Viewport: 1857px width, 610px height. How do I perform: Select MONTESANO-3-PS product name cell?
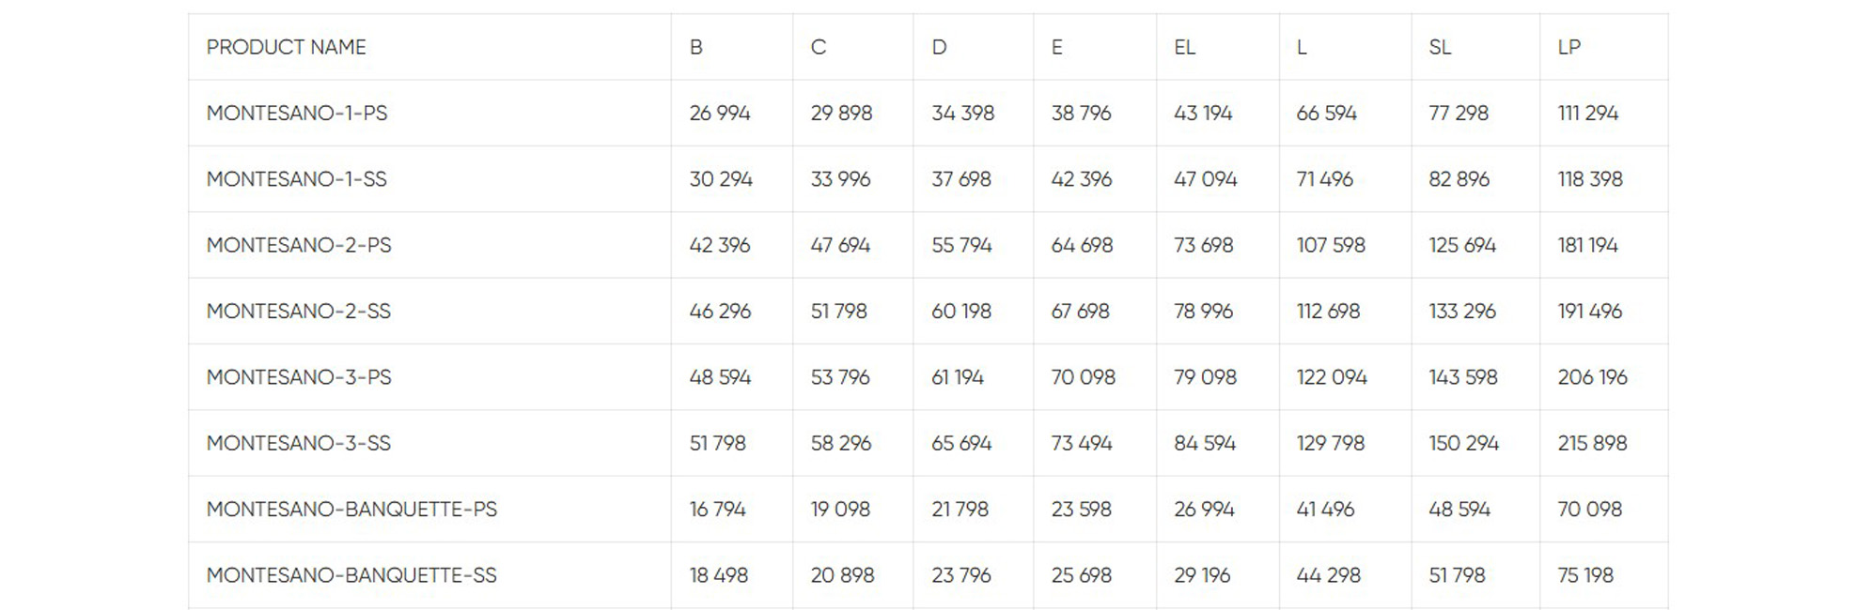299,377
